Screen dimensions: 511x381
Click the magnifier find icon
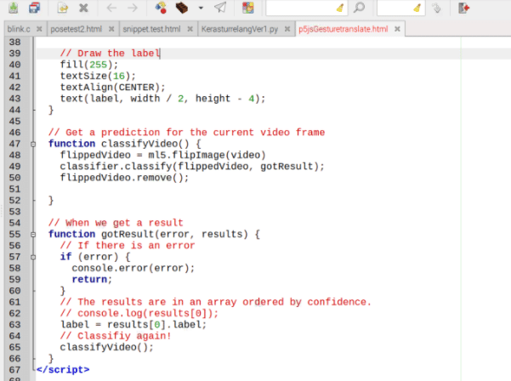(360, 9)
